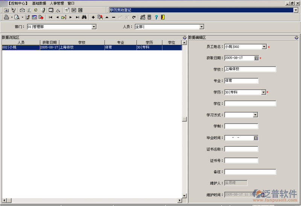This screenshot has height=206, width=301.
Task: Open the 部门 dropdown
Action: 94,27
